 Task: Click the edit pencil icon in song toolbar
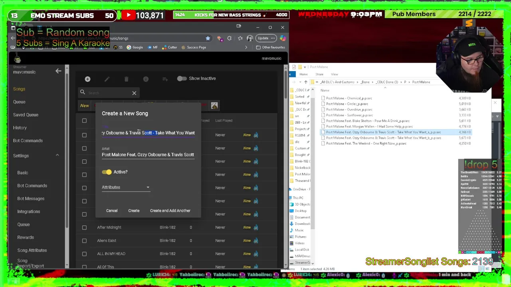(x=107, y=79)
